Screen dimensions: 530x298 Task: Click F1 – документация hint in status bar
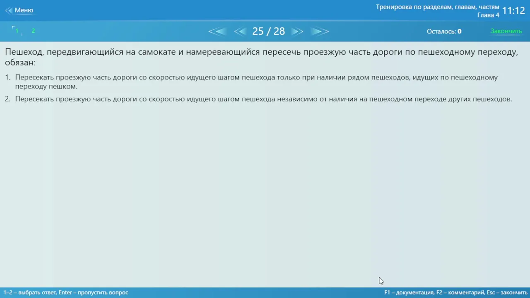[x=409, y=293]
